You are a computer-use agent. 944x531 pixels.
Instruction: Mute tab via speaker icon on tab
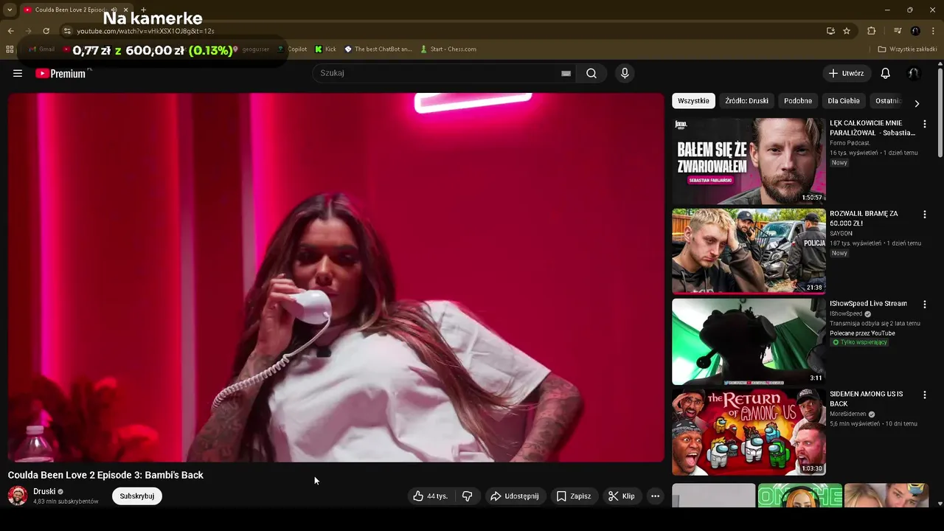(114, 10)
